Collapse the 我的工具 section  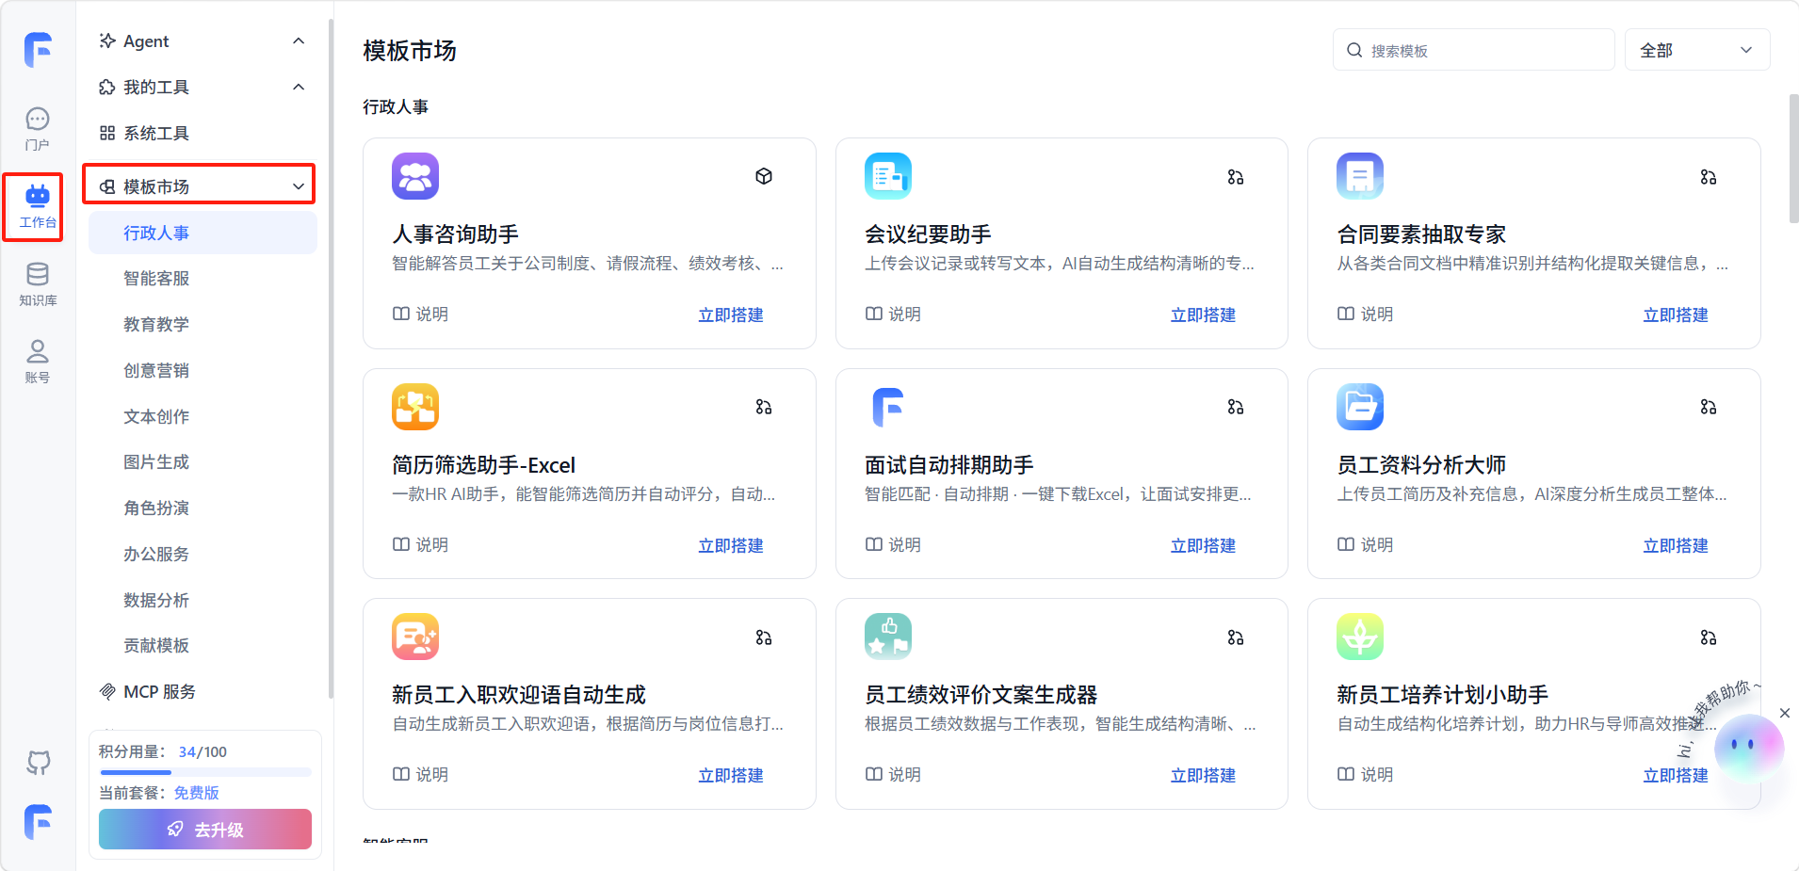(x=299, y=88)
